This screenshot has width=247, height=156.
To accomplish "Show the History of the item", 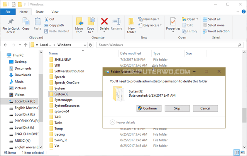I will [189, 31].
